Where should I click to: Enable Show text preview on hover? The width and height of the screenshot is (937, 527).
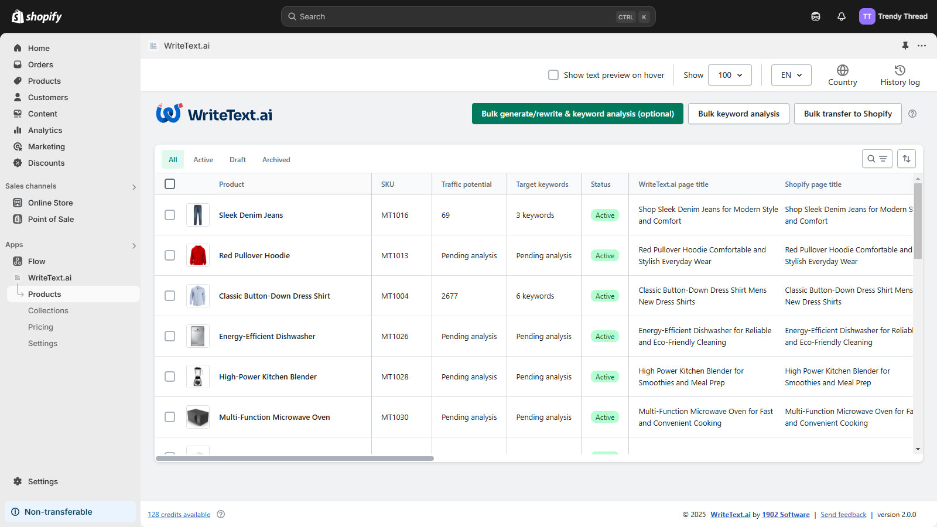coord(553,75)
